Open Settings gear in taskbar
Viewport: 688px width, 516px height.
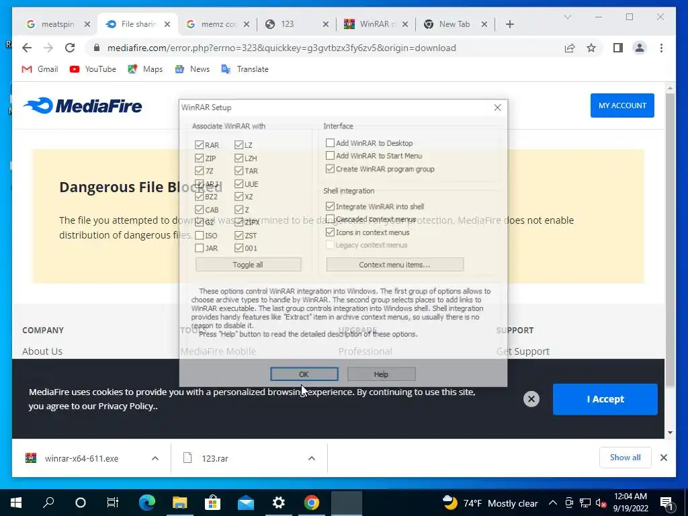(279, 503)
